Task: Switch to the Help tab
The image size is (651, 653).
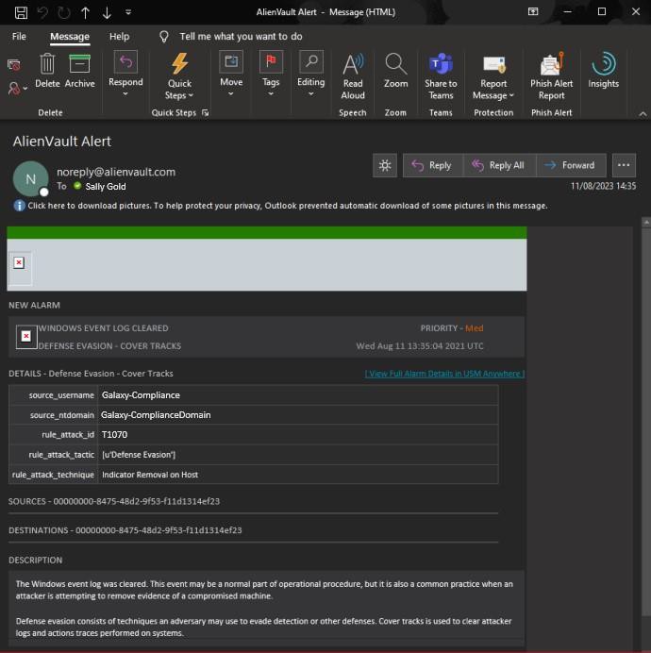Action: (x=119, y=37)
